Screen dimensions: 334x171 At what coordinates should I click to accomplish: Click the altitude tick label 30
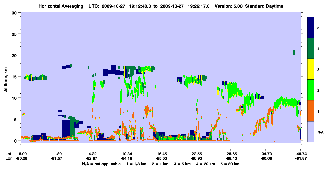click(15, 12)
